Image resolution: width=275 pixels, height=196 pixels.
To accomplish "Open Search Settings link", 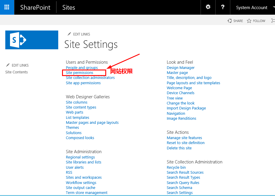I will [180, 193].
